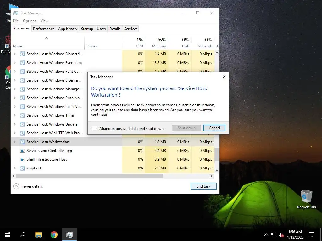
Task: Click gear icon of Windows Biometri... service
Action: point(22,54)
